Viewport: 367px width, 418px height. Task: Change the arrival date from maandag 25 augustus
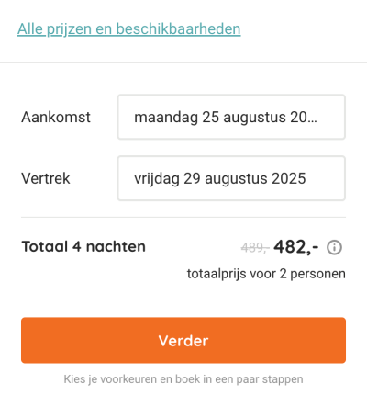click(231, 117)
